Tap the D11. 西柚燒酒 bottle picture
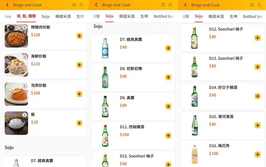 pyautogui.click(x=105, y=136)
